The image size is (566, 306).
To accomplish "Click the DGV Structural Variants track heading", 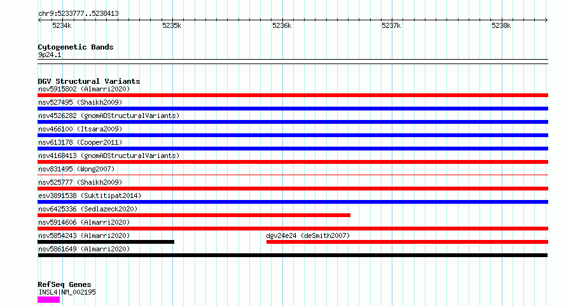I will coord(89,81).
